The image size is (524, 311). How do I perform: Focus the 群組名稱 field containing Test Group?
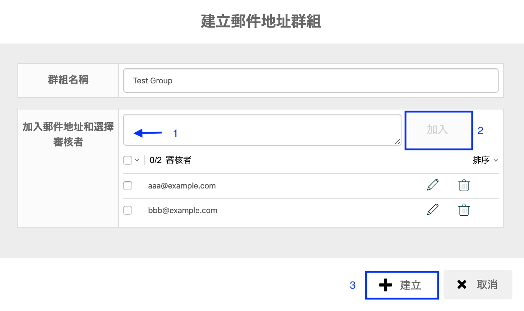pos(311,80)
